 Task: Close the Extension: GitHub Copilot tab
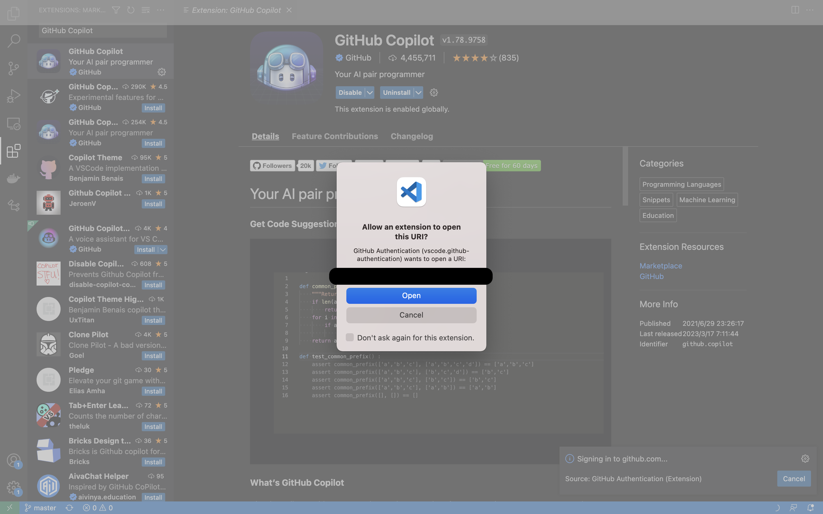pyautogui.click(x=289, y=10)
